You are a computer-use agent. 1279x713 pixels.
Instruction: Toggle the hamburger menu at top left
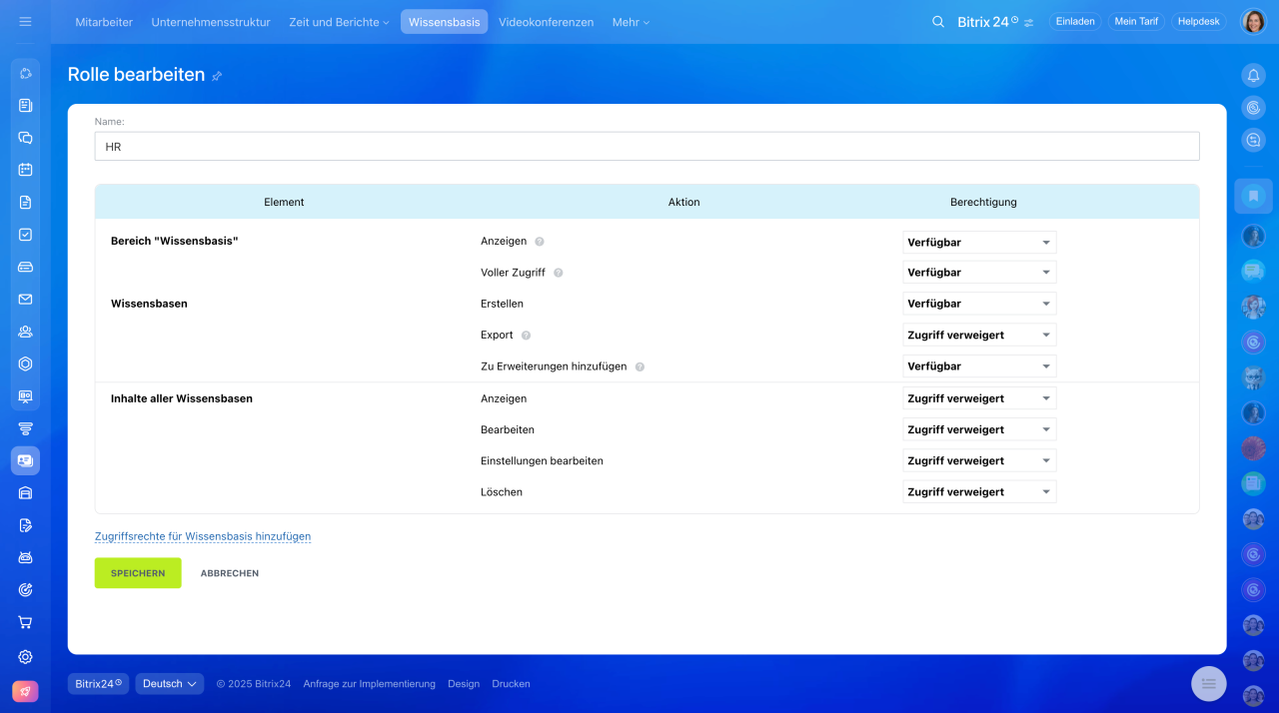25,22
